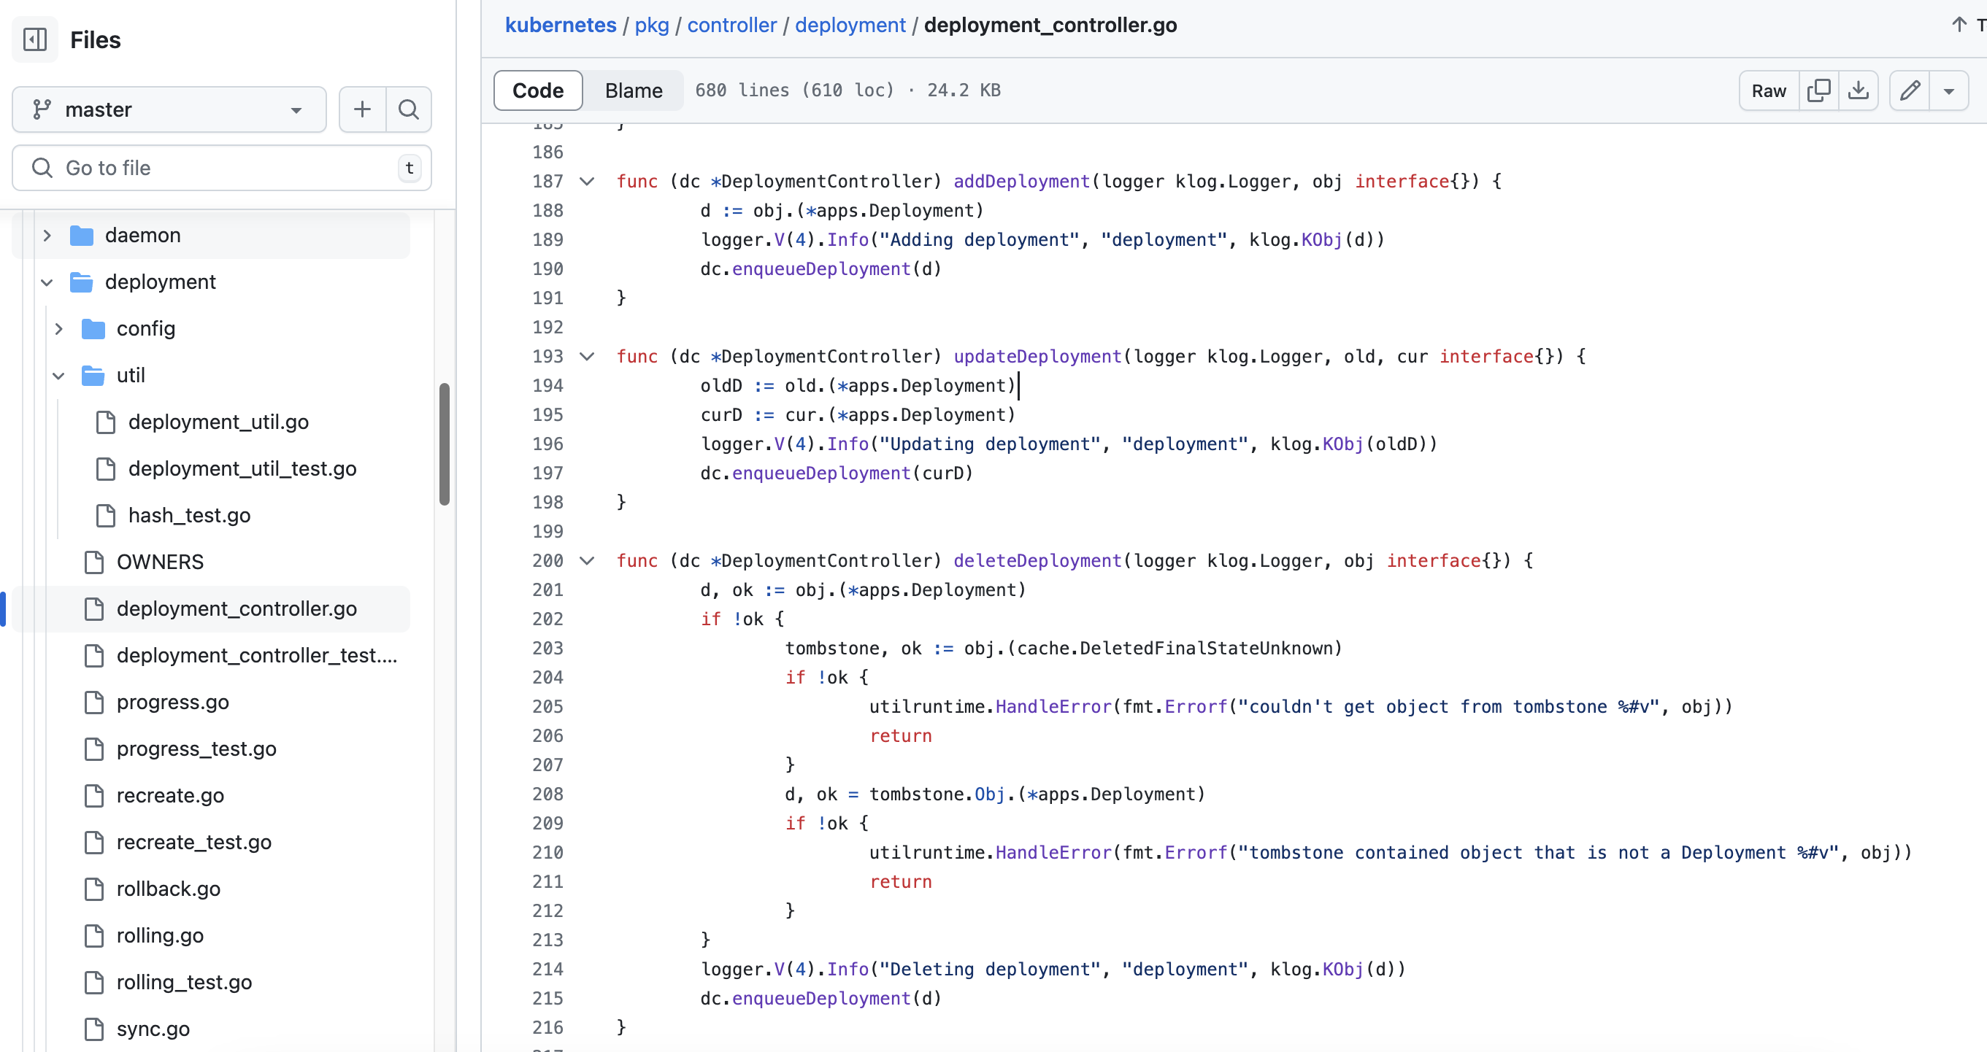
Task: Fold the deleteDeployment function chevron
Action: point(587,560)
